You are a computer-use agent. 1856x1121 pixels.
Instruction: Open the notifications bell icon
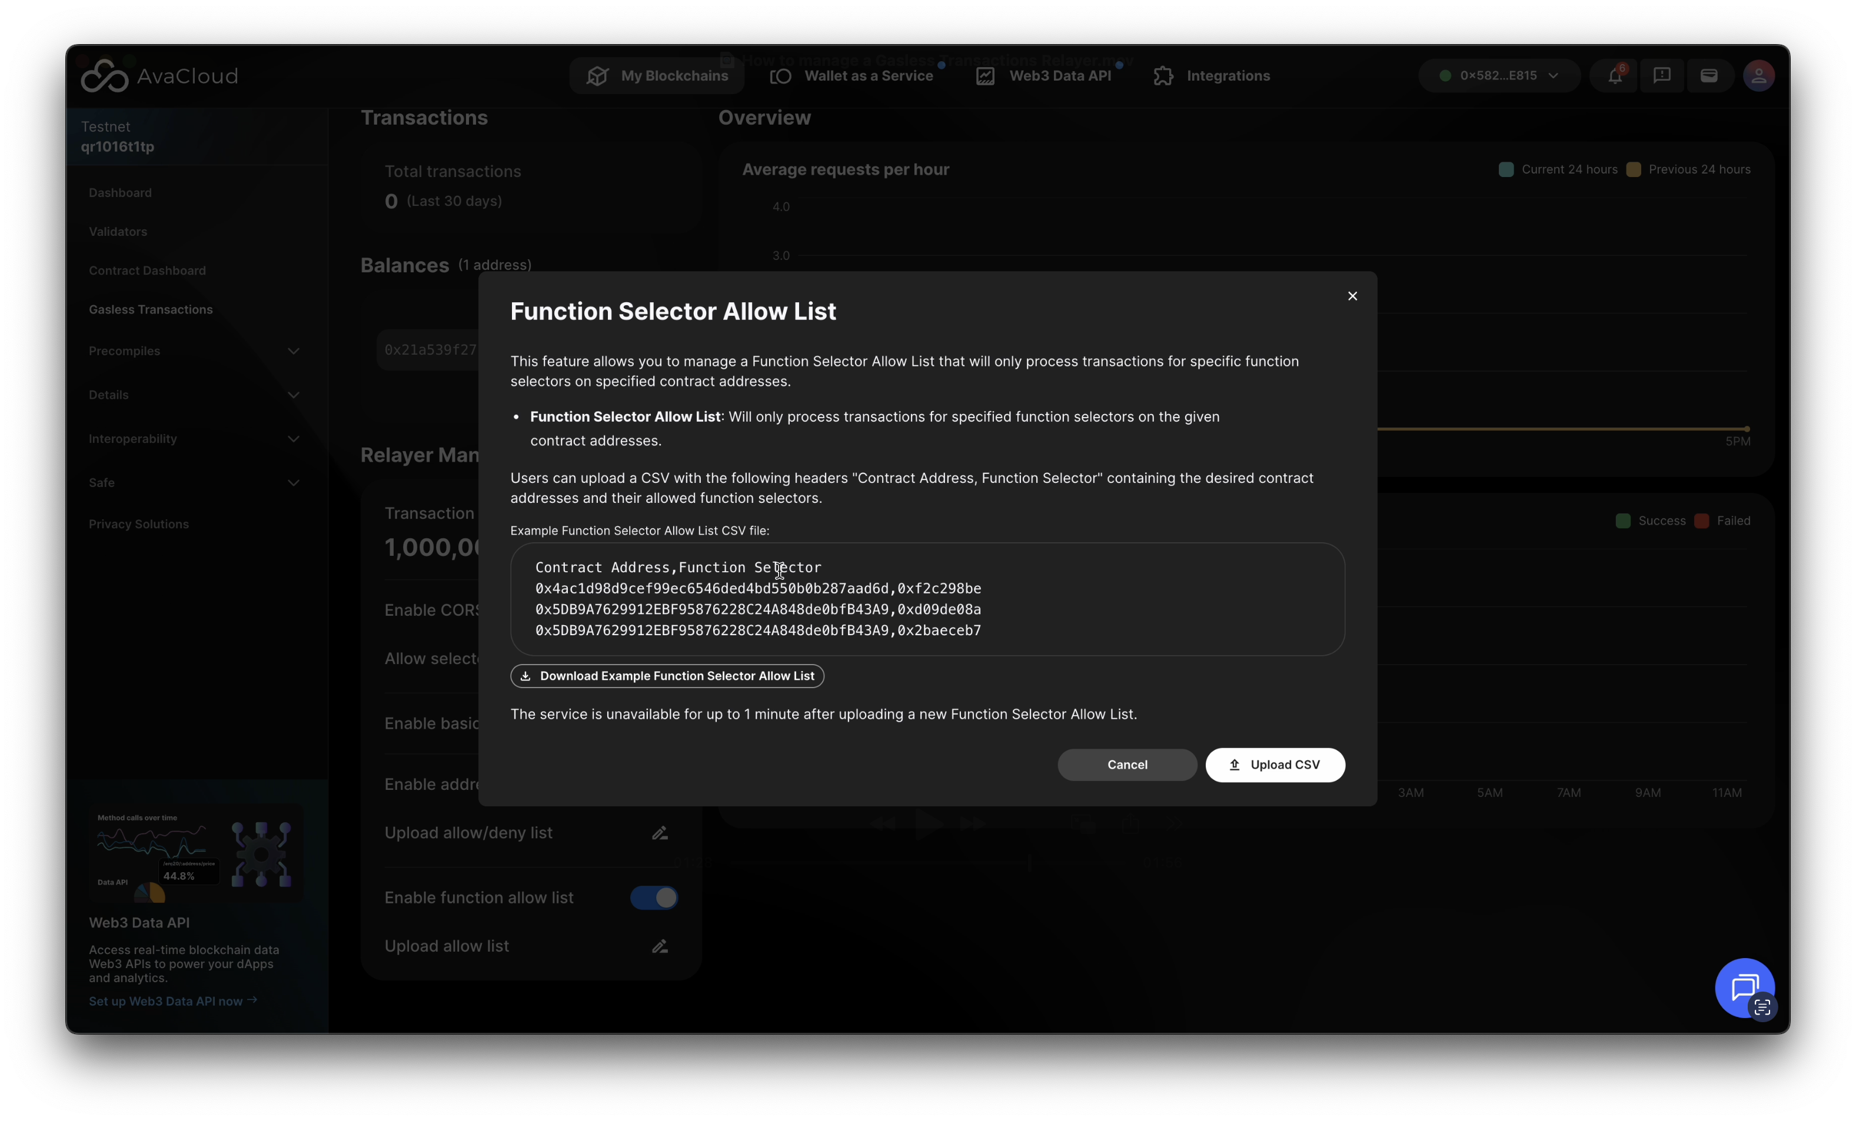click(1614, 76)
